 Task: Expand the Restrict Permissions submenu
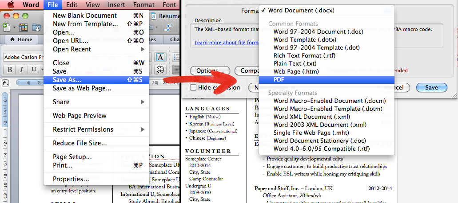96,129
